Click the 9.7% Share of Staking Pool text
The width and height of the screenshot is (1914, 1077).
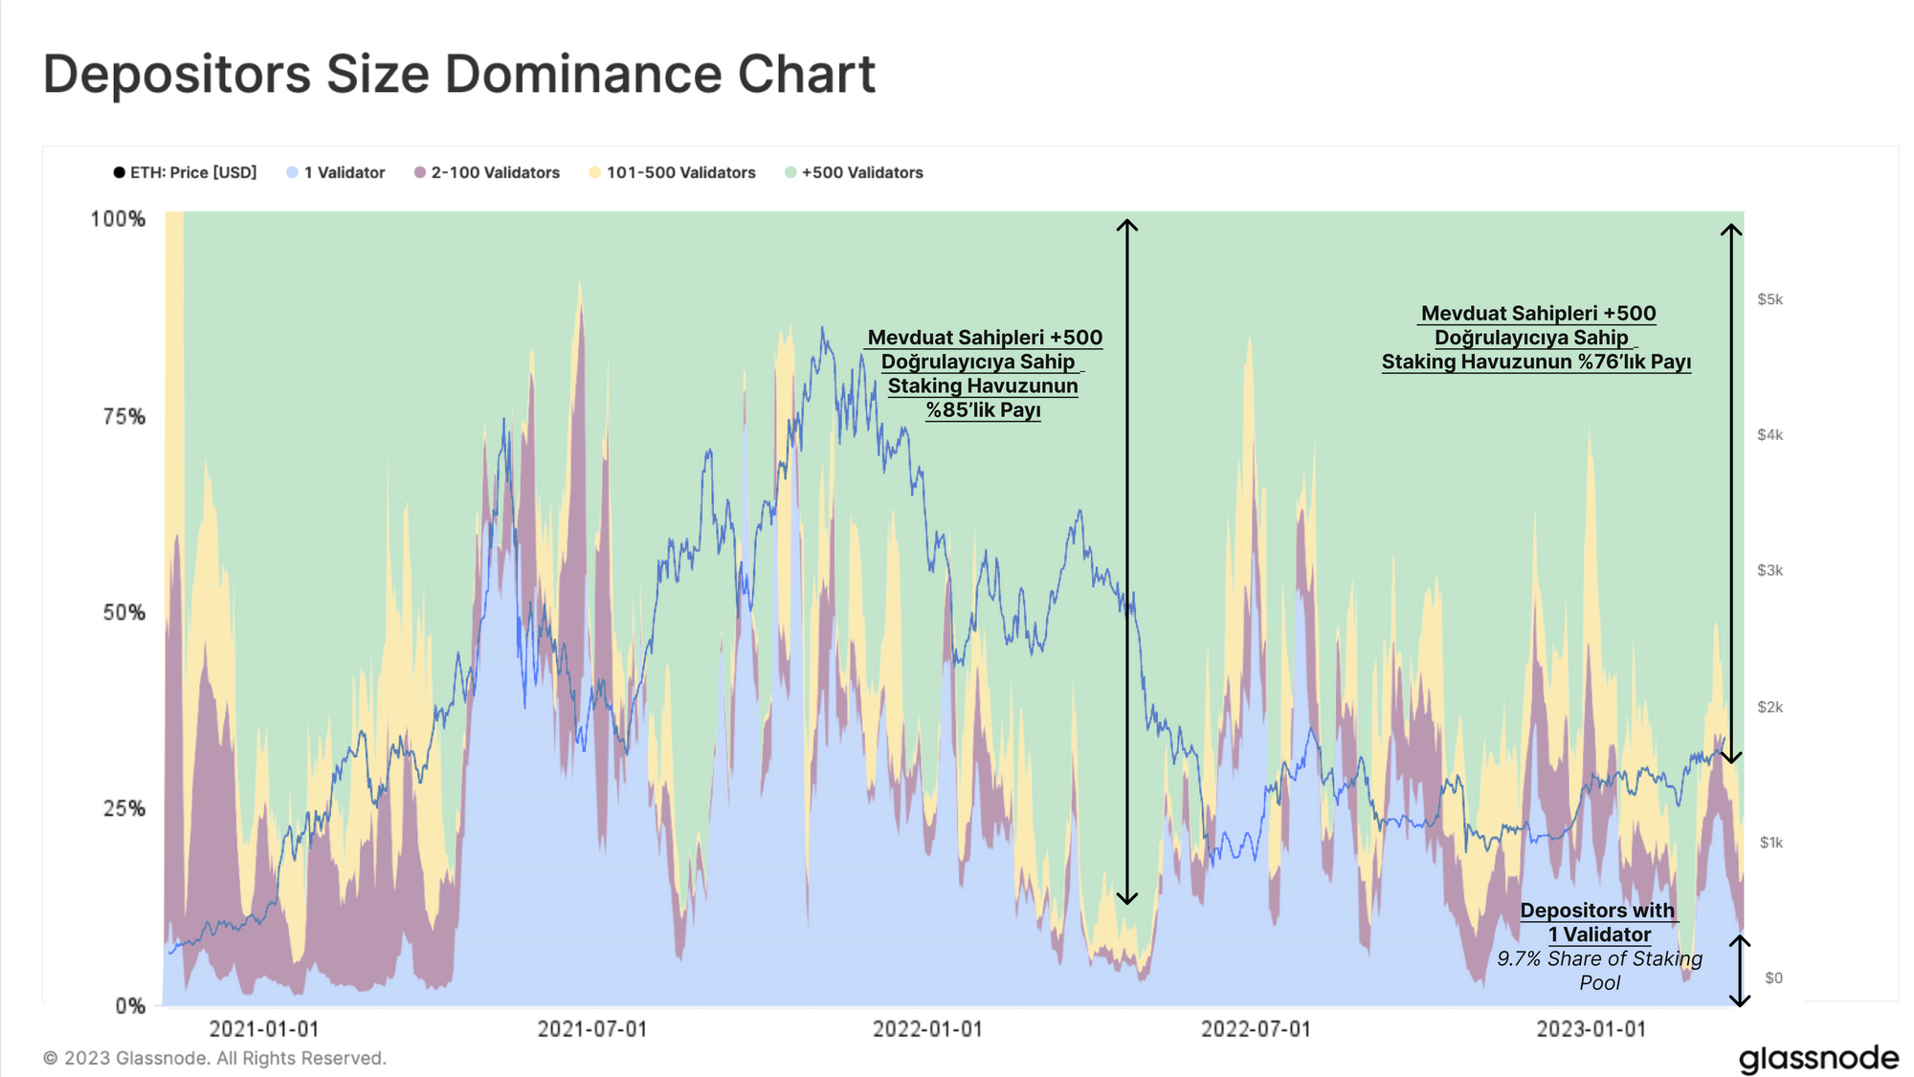pyautogui.click(x=1599, y=970)
